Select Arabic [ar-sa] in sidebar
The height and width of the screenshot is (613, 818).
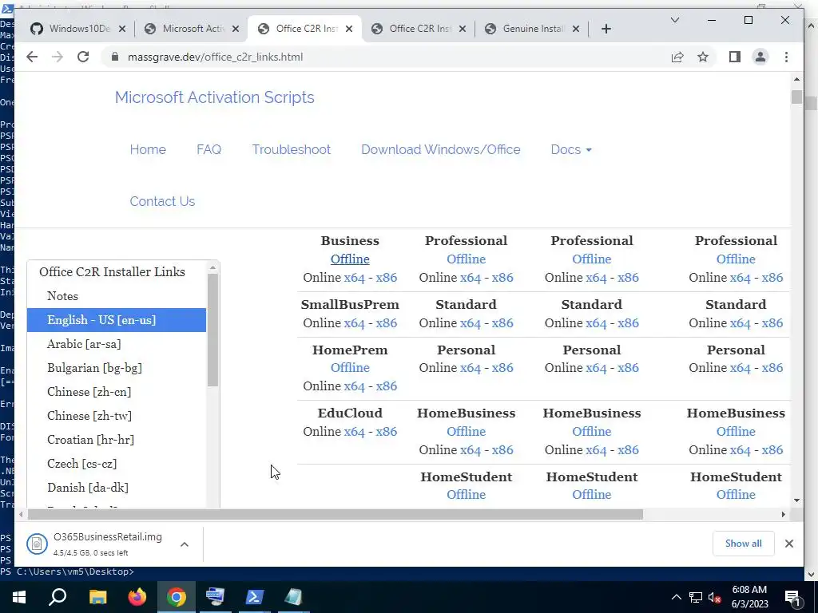click(117, 344)
